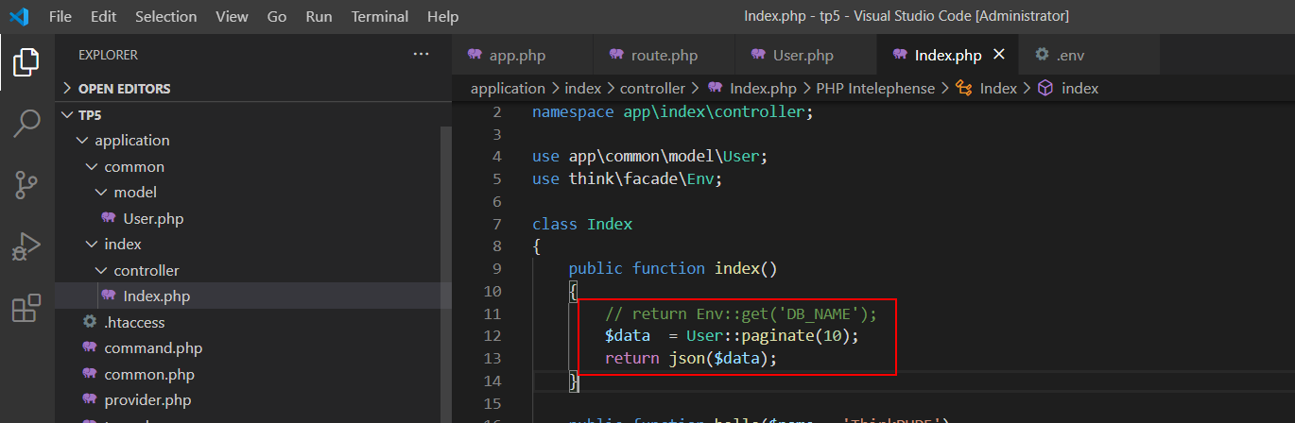Screen dimensions: 1295x423
Task: Click 'return json($data);' on line 13
Action: pos(690,358)
